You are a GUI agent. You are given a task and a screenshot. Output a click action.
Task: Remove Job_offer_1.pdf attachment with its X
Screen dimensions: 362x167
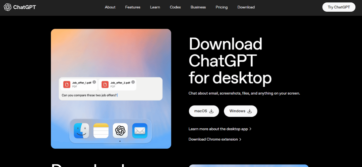click(94, 82)
